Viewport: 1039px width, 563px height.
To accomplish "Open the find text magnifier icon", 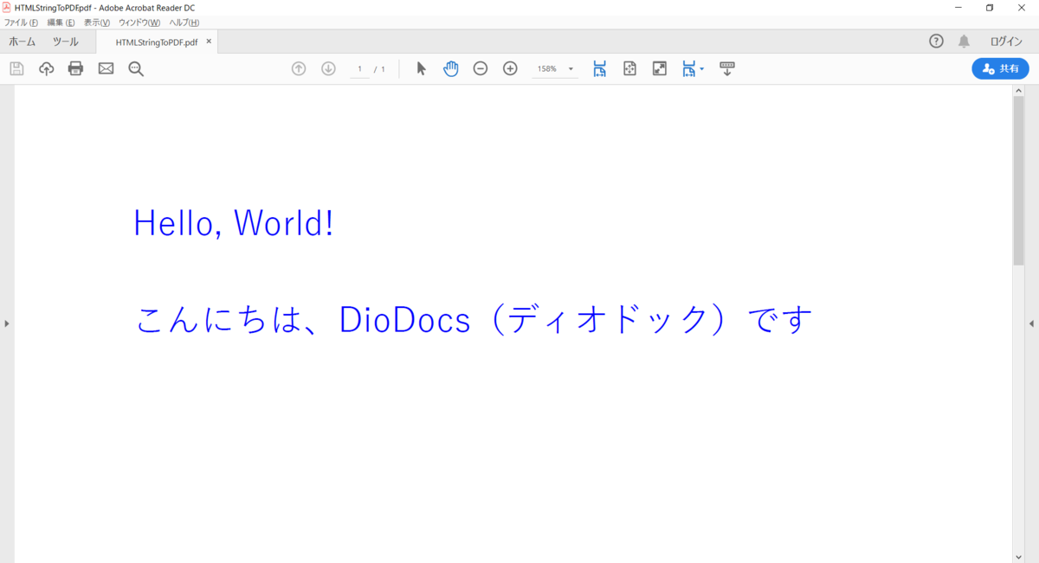I will [136, 68].
